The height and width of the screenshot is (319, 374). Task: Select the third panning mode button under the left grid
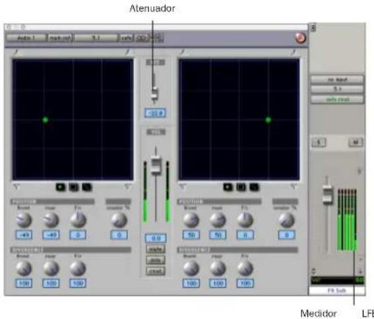point(86,187)
